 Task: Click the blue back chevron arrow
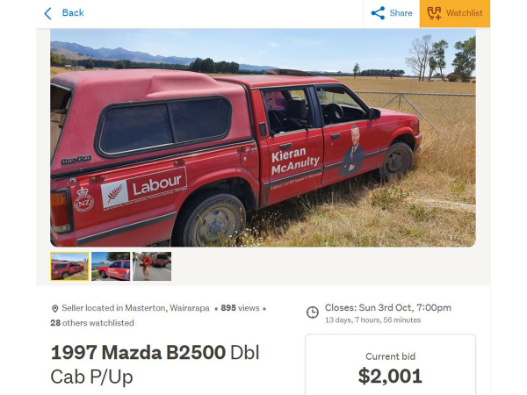tap(47, 13)
